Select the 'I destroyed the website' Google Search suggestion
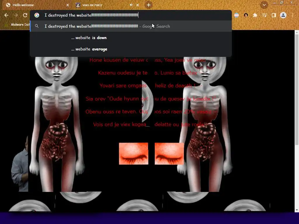Screen dimensions: 299x224 131,26
